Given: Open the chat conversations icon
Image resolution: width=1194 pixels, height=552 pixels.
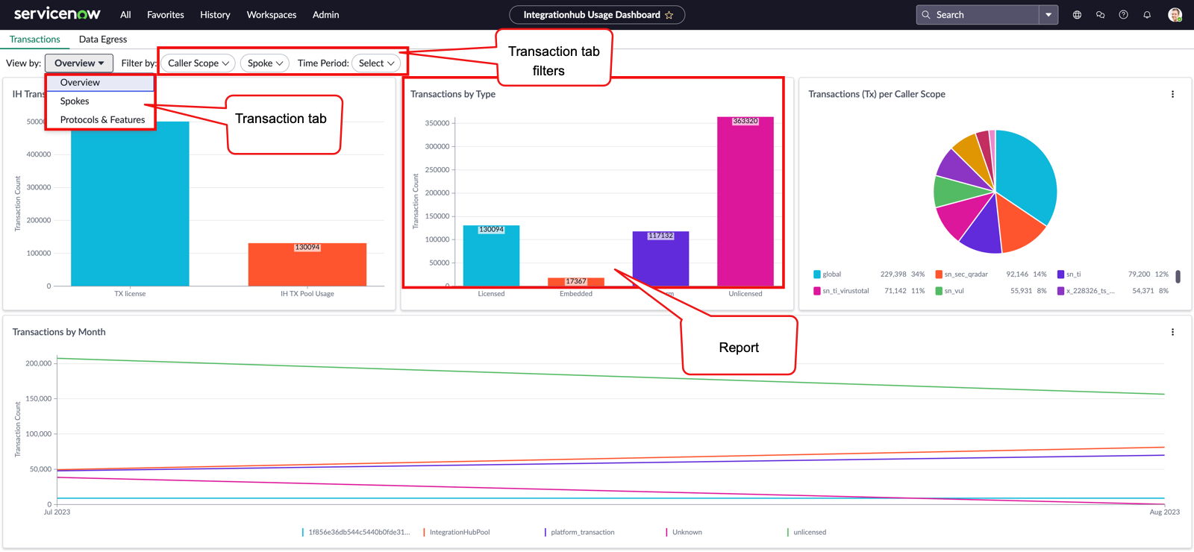Looking at the screenshot, I should tap(1100, 15).
